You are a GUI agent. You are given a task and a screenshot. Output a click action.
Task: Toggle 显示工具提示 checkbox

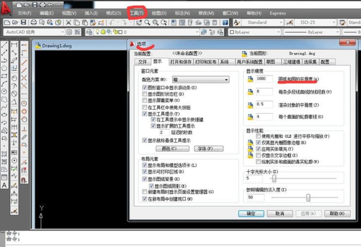(x=145, y=114)
